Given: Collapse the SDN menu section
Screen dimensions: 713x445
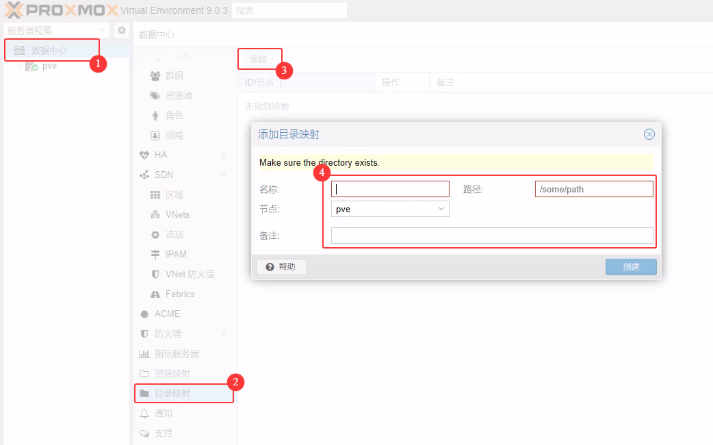Looking at the screenshot, I should tap(224, 175).
